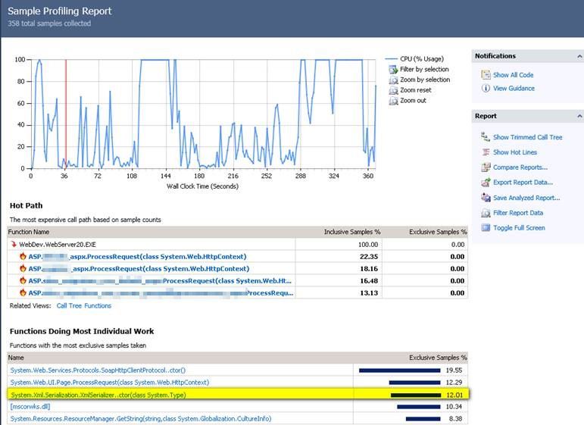Click the Export Report Data icon
Viewport: 584px width, 425px height.
pos(486,183)
